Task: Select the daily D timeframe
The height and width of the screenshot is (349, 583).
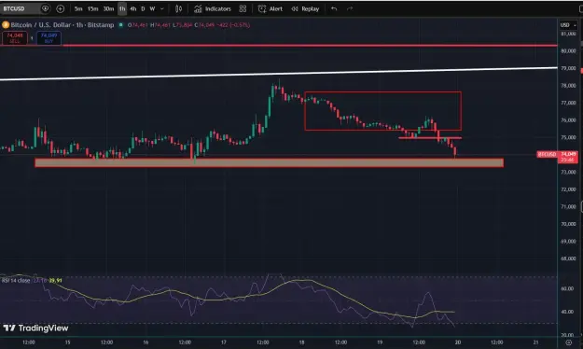Action: coord(143,8)
